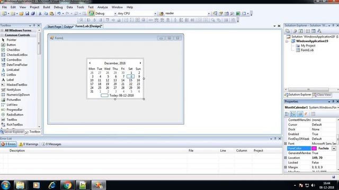This screenshot has height=190, width=339.
Task: Open File Explorer from the taskbar
Action: coord(20,185)
